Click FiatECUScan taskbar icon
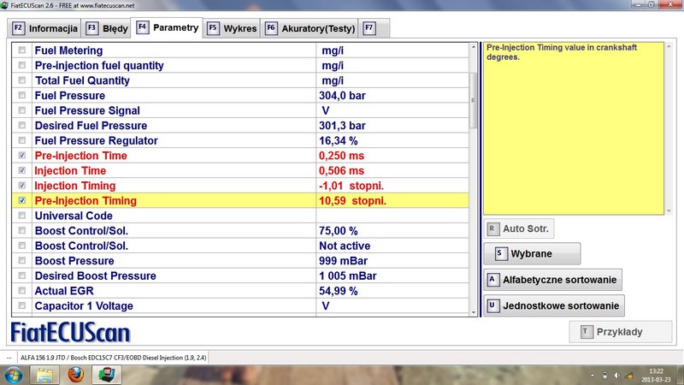Viewport: 684px width, 385px height. click(x=109, y=374)
